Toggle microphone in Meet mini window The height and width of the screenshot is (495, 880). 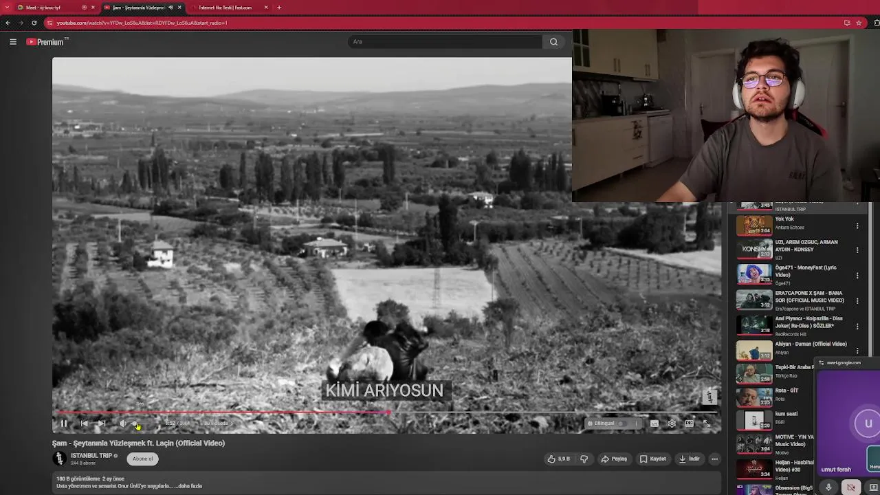[x=828, y=487]
